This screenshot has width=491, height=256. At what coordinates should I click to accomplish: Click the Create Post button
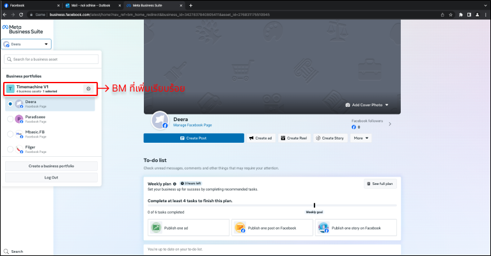click(194, 138)
